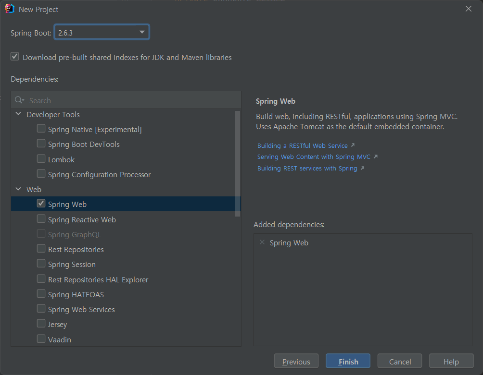Check the Lombok dependency
The image size is (483, 375).
point(41,158)
